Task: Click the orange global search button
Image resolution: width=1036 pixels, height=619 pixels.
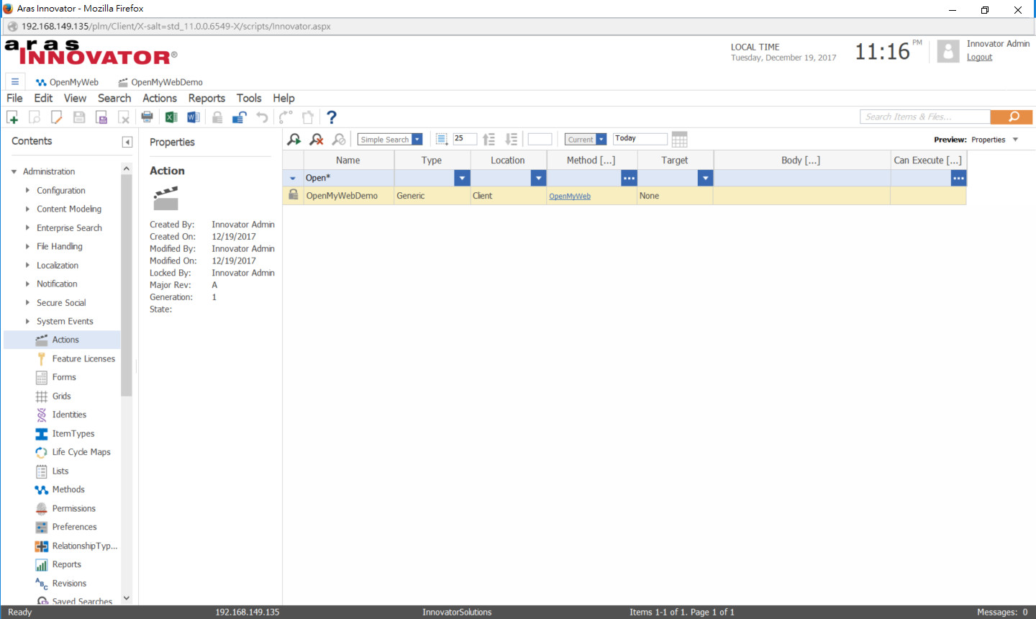Action: point(1012,117)
